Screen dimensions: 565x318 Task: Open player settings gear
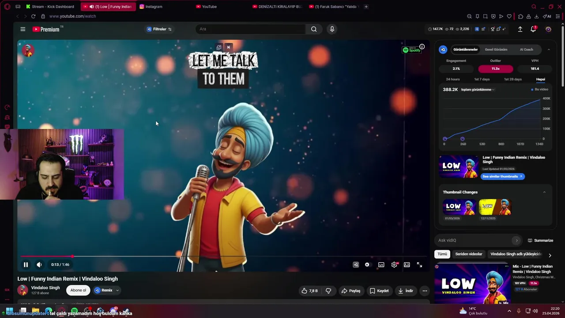[394, 265]
